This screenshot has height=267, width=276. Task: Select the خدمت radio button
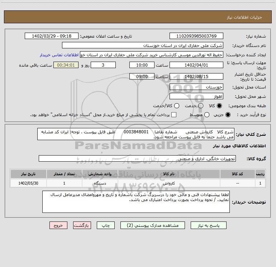(200, 106)
